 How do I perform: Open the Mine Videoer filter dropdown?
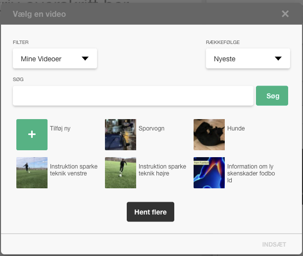click(55, 58)
